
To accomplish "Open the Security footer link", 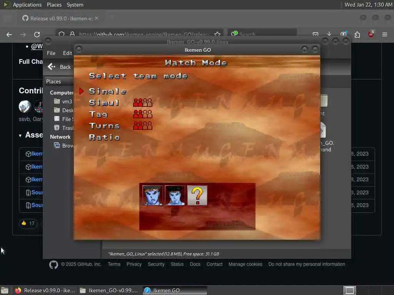I will pyautogui.click(x=156, y=264).
